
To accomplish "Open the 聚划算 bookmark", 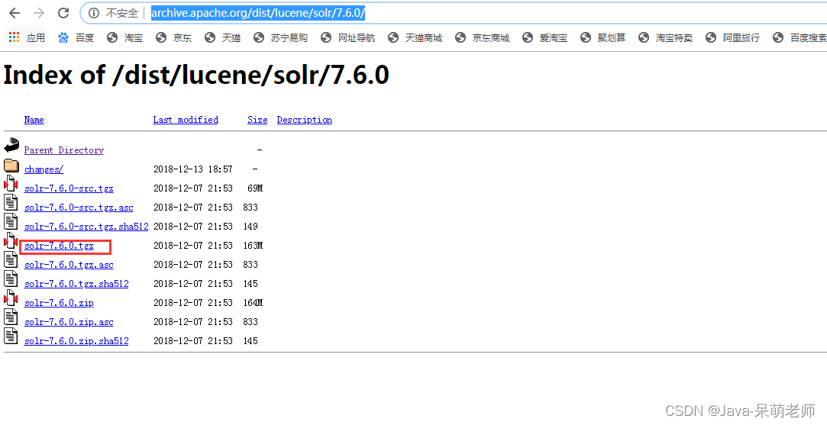I will point(602,37).
